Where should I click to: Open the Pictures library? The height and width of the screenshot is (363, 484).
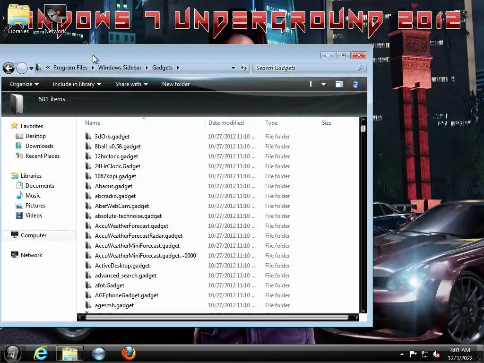[35, 206]
